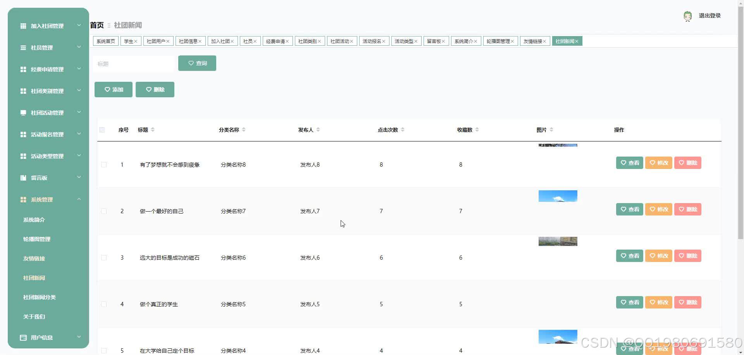Select the 留言板 book icon
This screenshot has height=355, width=744.
[23, 177]
